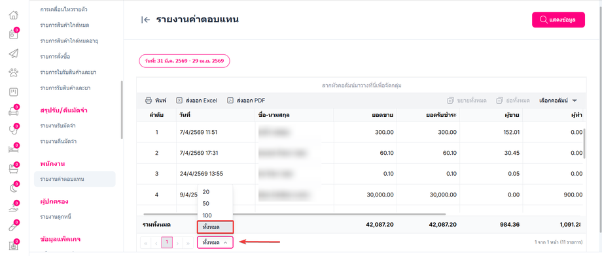The image size is (602, 256).
Task: Select 100 rows per page
Action: 215,216
